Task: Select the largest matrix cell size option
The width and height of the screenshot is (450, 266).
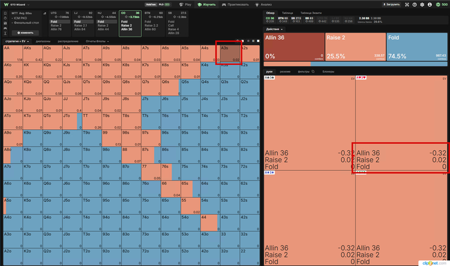Action: (x=258, y=41)
